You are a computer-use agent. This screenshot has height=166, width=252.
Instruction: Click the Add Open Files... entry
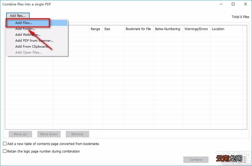click(x=37, y=52)
